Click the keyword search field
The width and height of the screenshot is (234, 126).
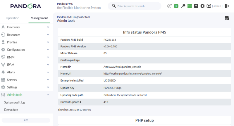coord(135,6)
